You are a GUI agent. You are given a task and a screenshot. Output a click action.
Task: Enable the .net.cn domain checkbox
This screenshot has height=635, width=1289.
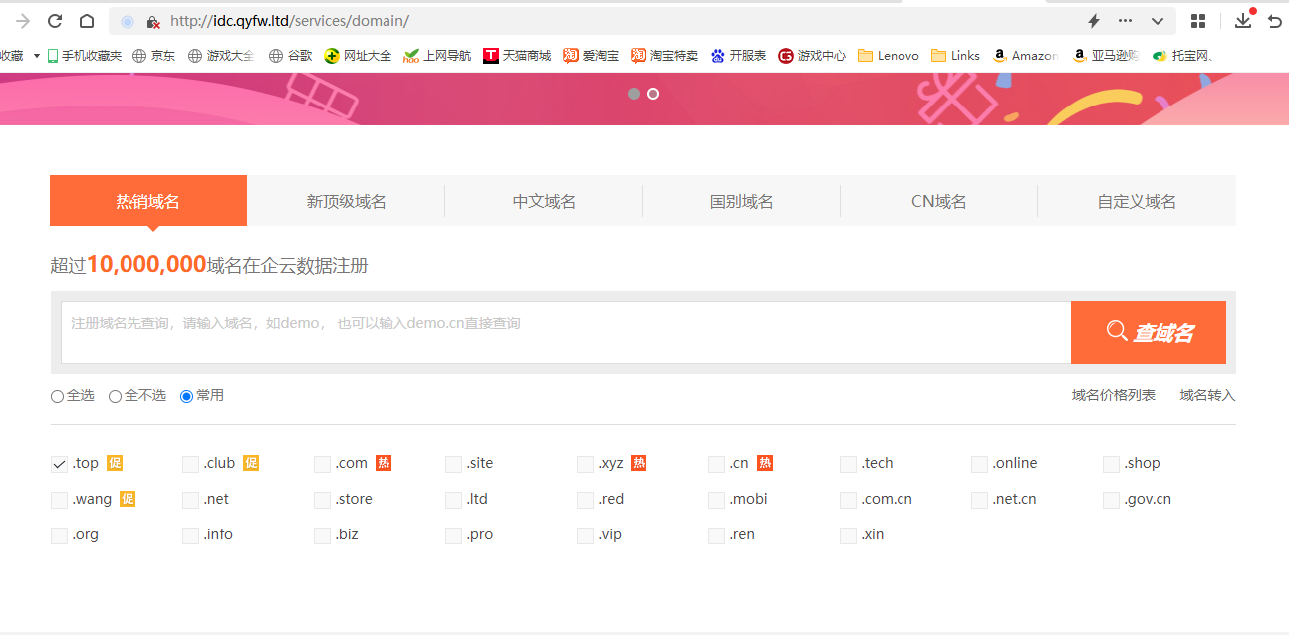pos(979,500)
